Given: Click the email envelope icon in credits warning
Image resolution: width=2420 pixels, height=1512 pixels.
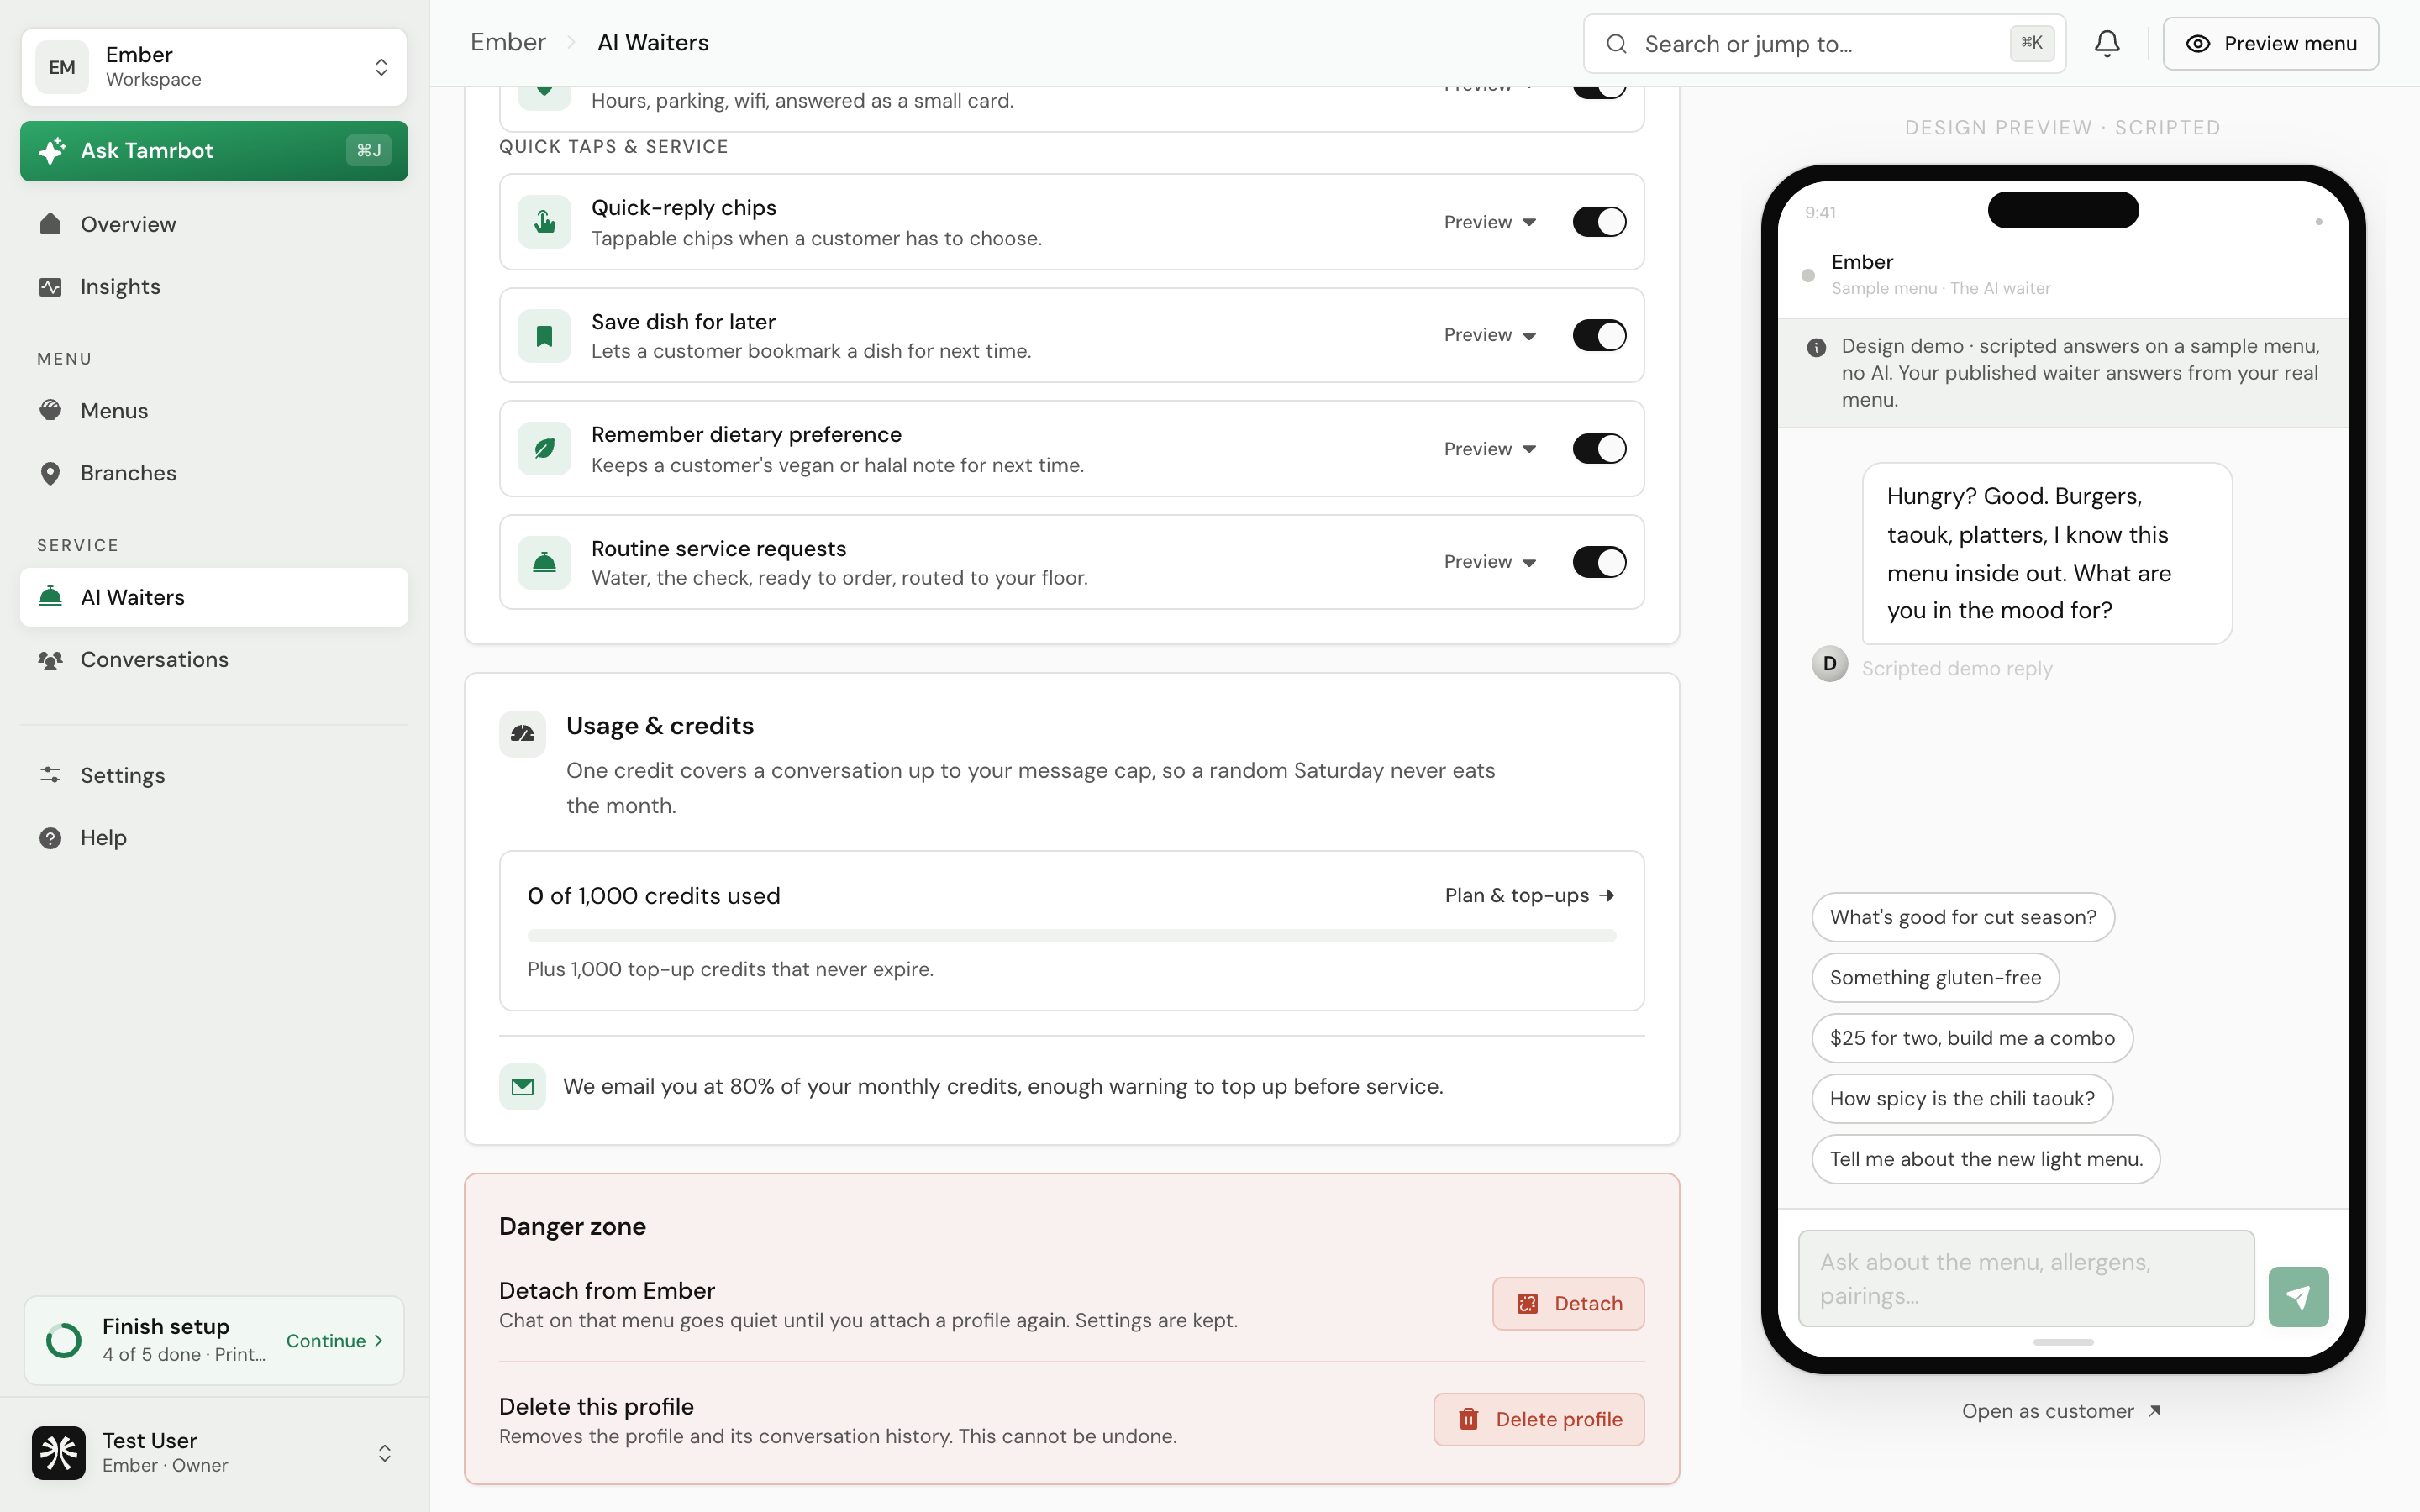Looking at the screenshot, I should [x=522, y=1087].
